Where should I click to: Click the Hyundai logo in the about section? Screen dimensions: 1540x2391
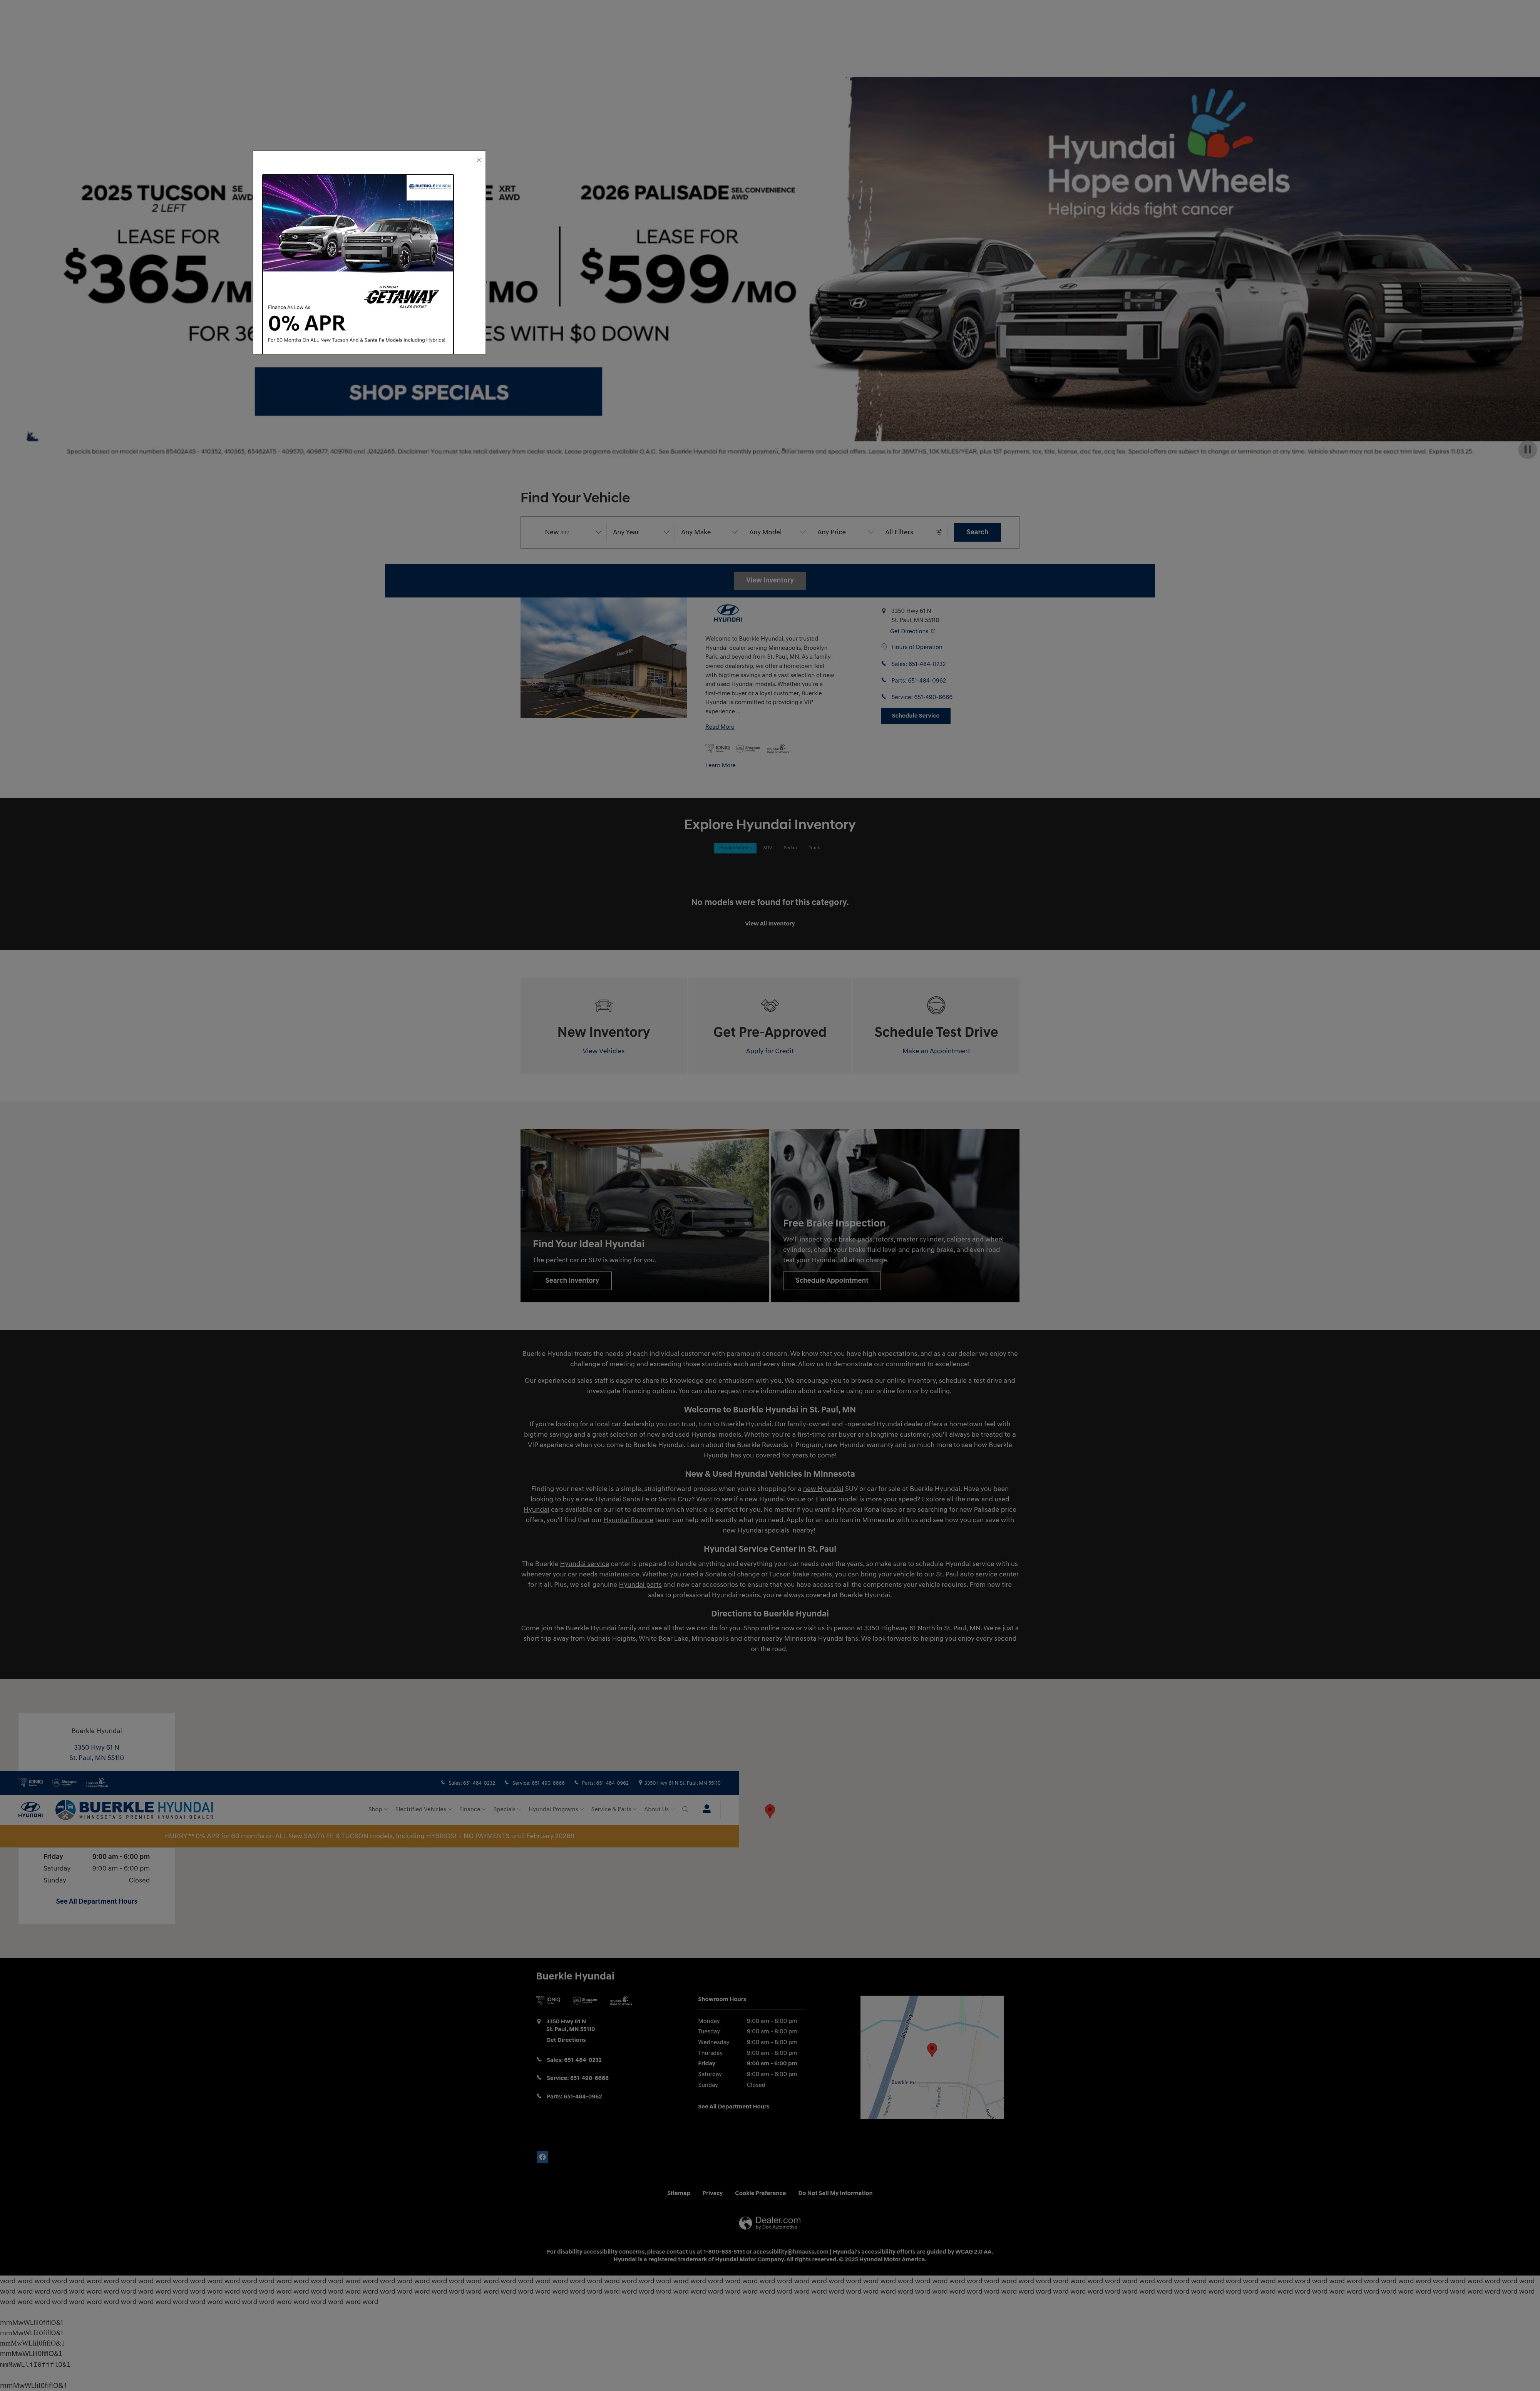click(728, 613)
